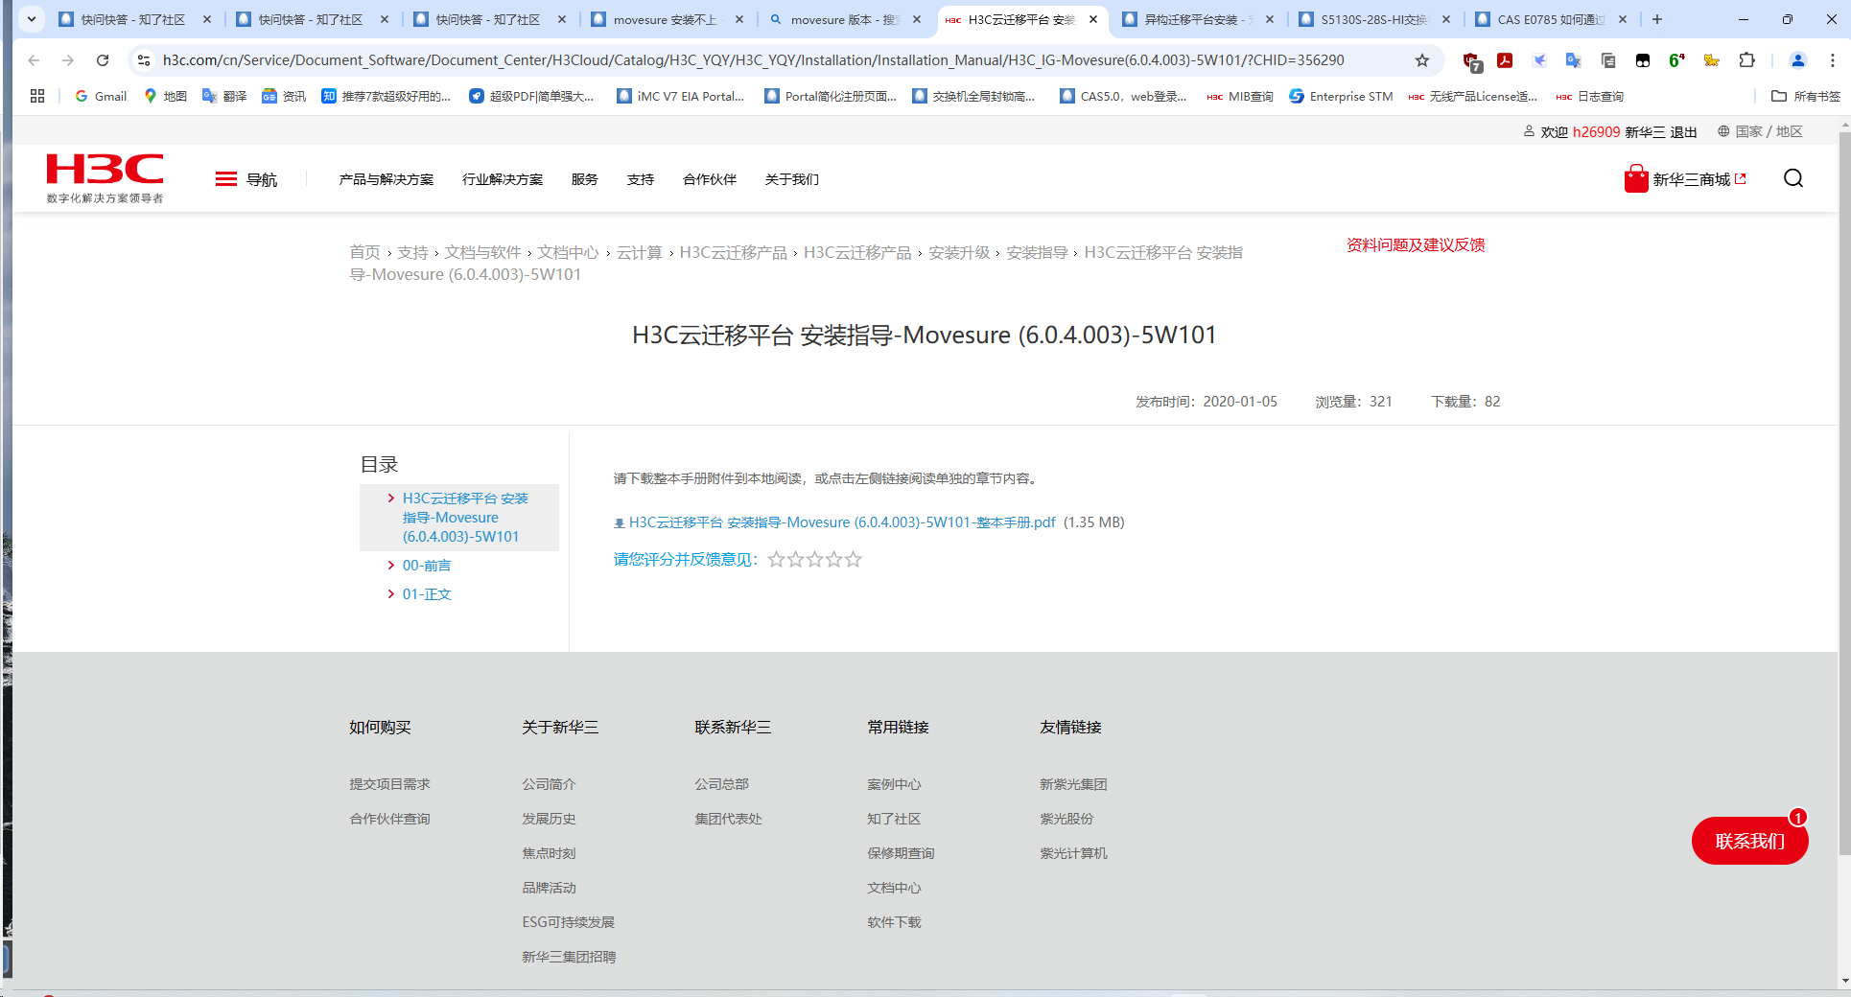Screen dimensions: 1851x997
Task: Select the H3C云迁移平台 安装指导 catalog entry
Action: coord(465,518)
